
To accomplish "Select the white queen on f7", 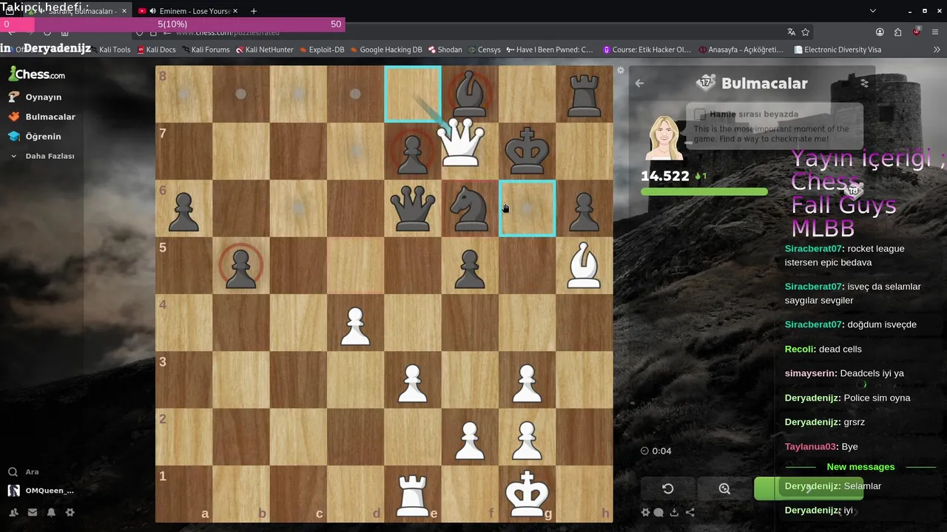I will coord(461,143).
